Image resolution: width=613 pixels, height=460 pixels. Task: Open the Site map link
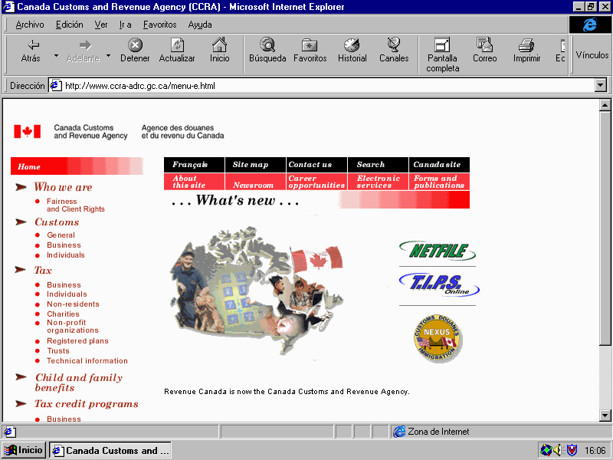pos(256,165)
